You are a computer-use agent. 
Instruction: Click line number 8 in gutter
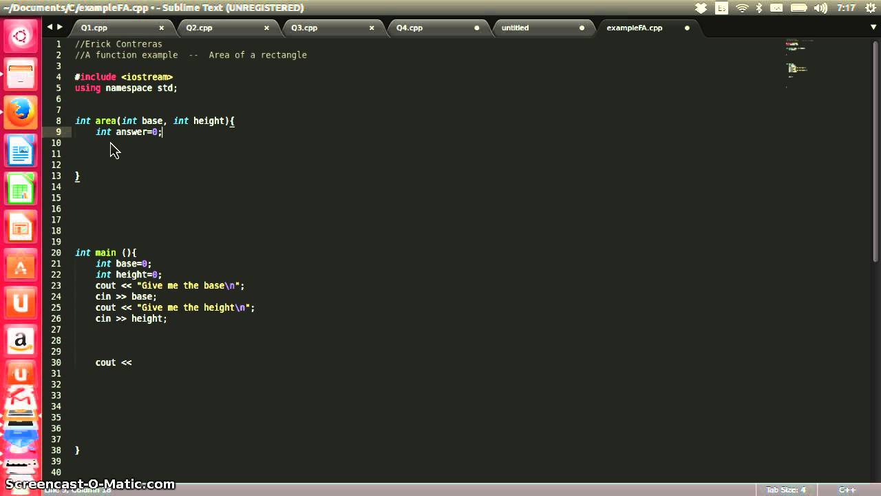[x=59, y=121]
